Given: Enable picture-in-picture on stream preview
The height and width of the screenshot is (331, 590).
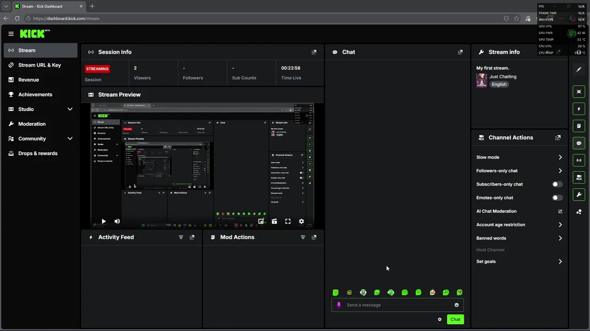Looking at the screenshot, I should (x=261, y=222).
